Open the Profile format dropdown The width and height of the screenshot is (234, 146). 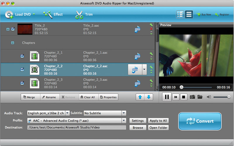pos(124,121)
